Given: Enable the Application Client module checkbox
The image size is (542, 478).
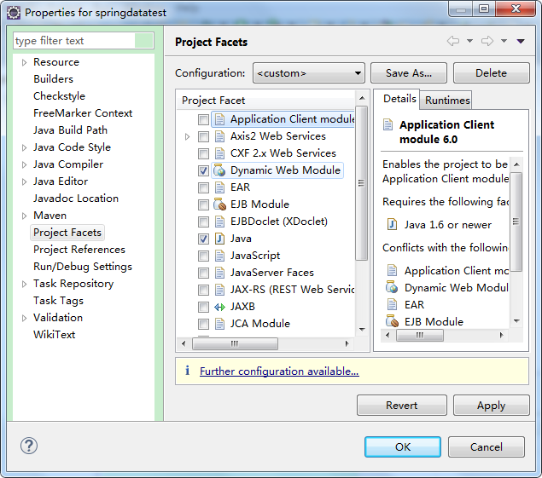Looking at the screenshot, I should click(203, 120).
